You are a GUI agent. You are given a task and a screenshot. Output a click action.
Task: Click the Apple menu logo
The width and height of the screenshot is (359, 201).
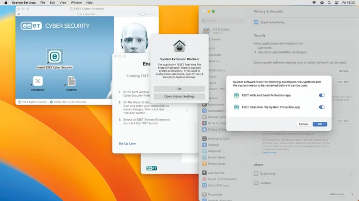coord(6,3)
